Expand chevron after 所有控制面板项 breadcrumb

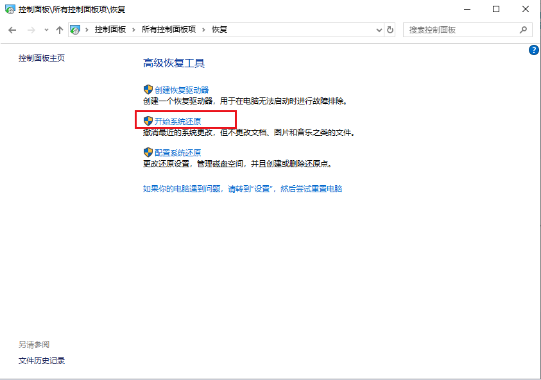tap(203, 30)
